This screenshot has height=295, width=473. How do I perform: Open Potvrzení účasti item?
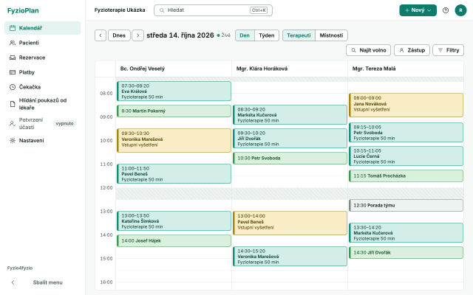point(43,123)
